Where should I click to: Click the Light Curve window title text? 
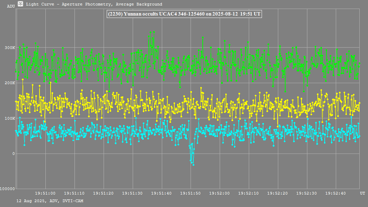(x=94, y=4)
